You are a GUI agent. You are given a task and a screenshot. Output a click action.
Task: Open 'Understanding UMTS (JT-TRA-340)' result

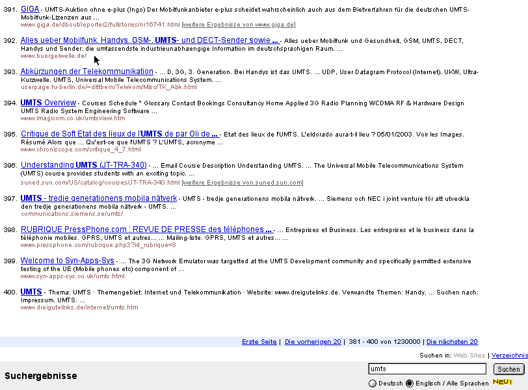pos(83,165)
